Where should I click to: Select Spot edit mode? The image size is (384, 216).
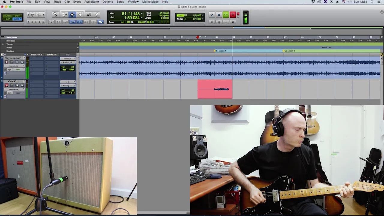(x=17, y=16)
